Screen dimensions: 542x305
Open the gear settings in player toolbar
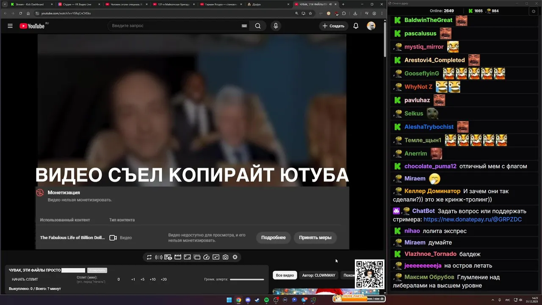(235, 257)
